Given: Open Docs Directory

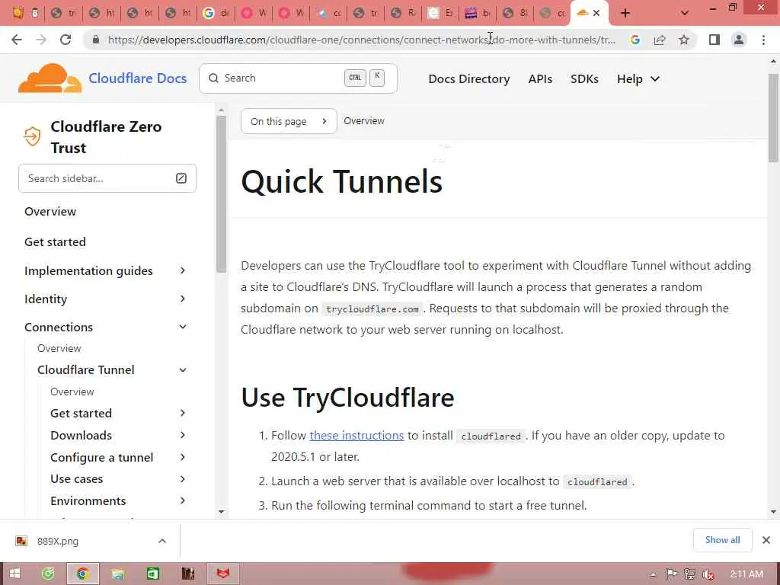Looking at the screenshot, I should pyautogui.click(x=468, y=78).
